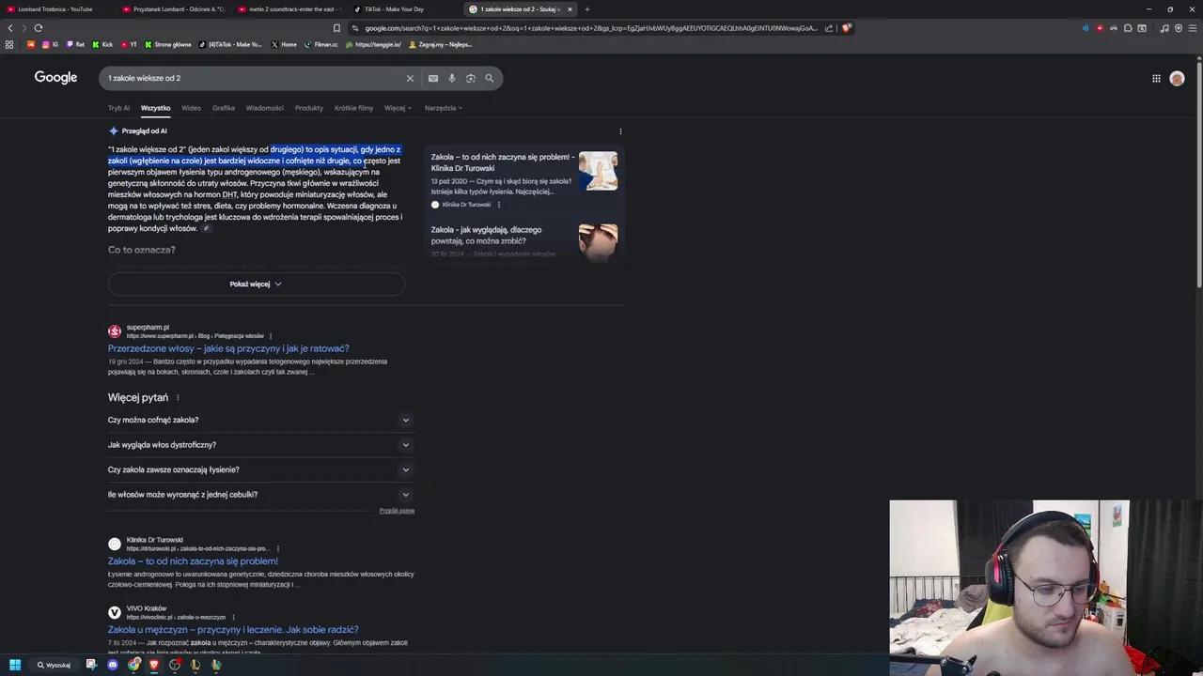
Task: Switch to the 'Wiadomości' search tab
Action: pyautogui.click(x=264, y=108)
